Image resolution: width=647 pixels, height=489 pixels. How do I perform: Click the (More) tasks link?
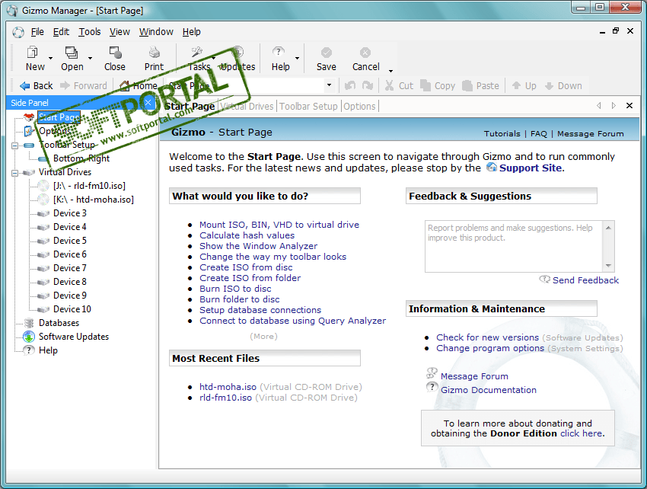(263, 336)
